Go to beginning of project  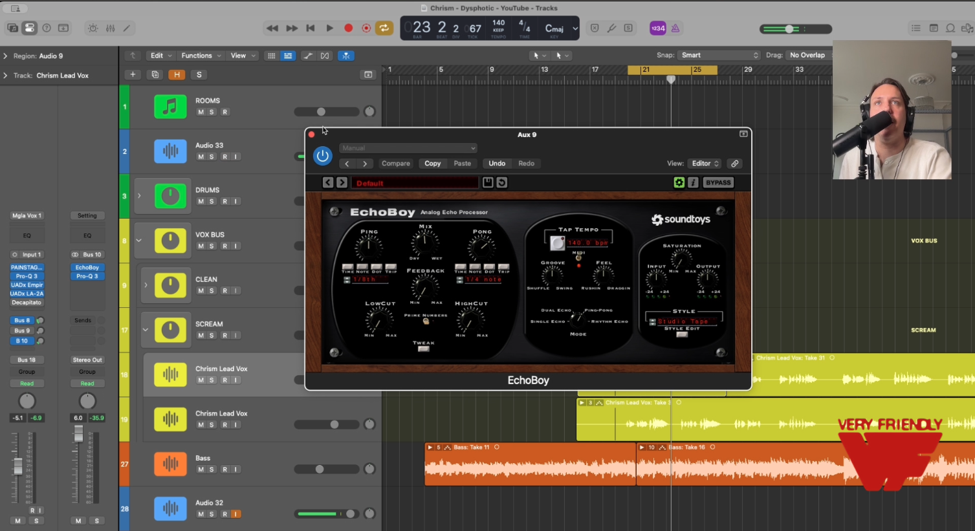[x=311, y=28]
